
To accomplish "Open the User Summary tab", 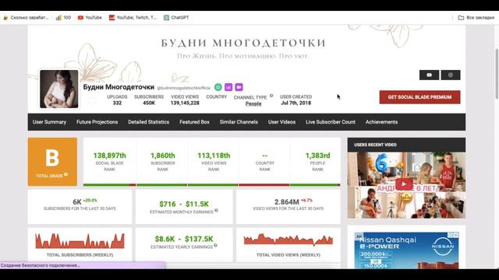I will 49,122.
